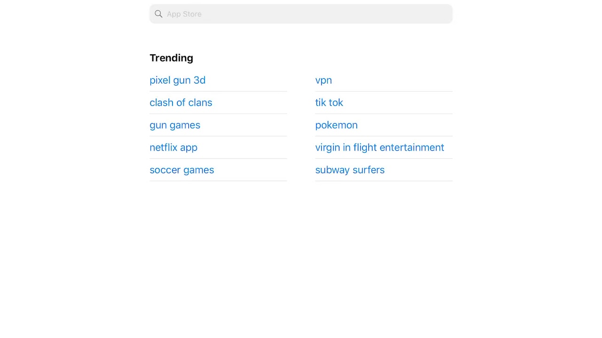Viewport: 602px width, 338px height.
Task: Click the App Store placeholder text
Action: pyautogui.click(x=184, y=14)
